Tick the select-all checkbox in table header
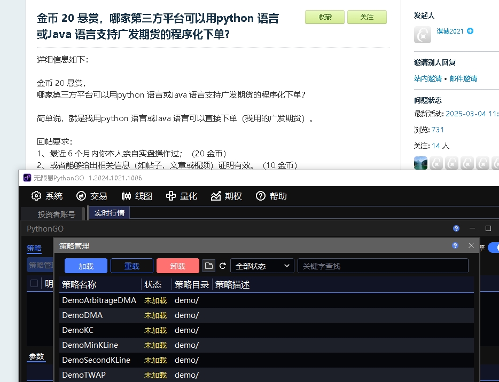Viewport: 499px width, 382px height. pyautogui.click(x=34, y=283)
